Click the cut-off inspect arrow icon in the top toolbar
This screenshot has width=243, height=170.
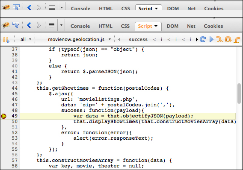pyautogui.click(x=16, y=7)
